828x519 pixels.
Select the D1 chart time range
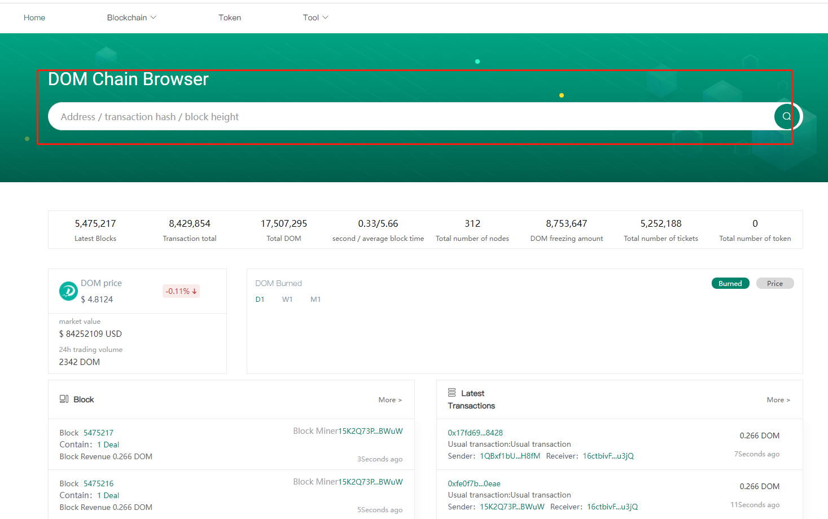click(260, 300)
